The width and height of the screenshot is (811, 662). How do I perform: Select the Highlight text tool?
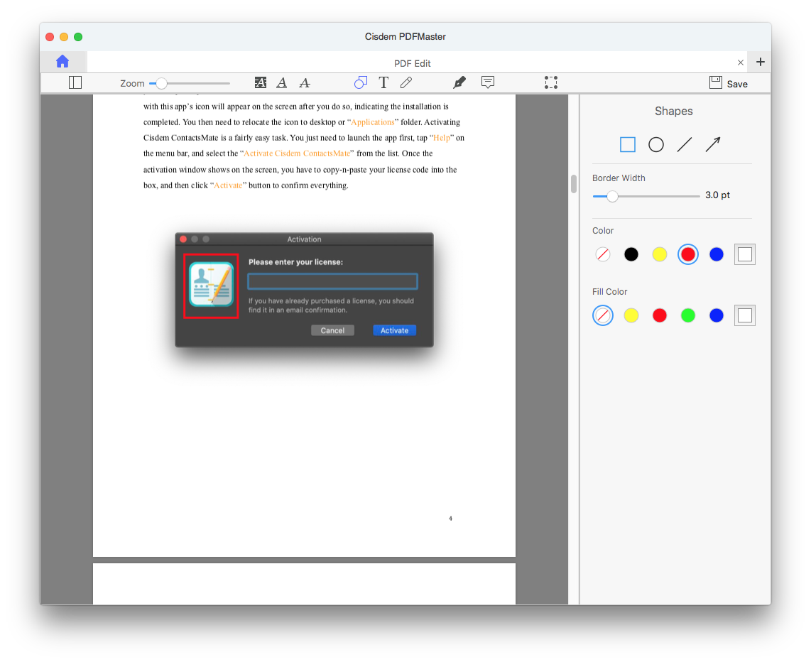261,82
